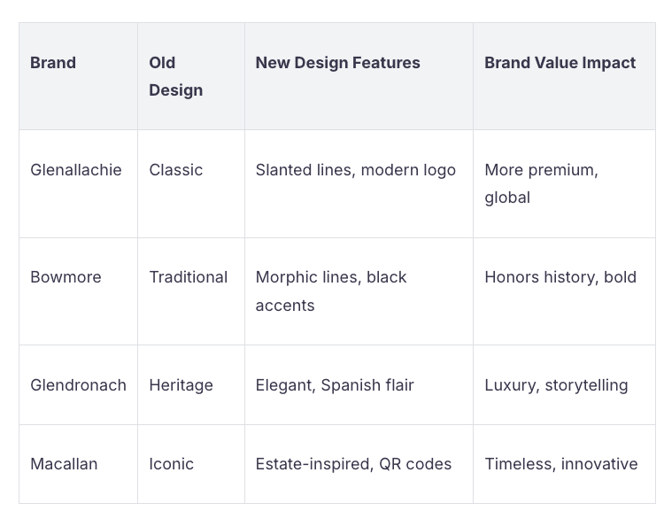Image resolution: width=664 pixels, height=519 pixels.
Task: Select the 'Estate-inspired, QR codes' cell
Action: tap(353, 464)
